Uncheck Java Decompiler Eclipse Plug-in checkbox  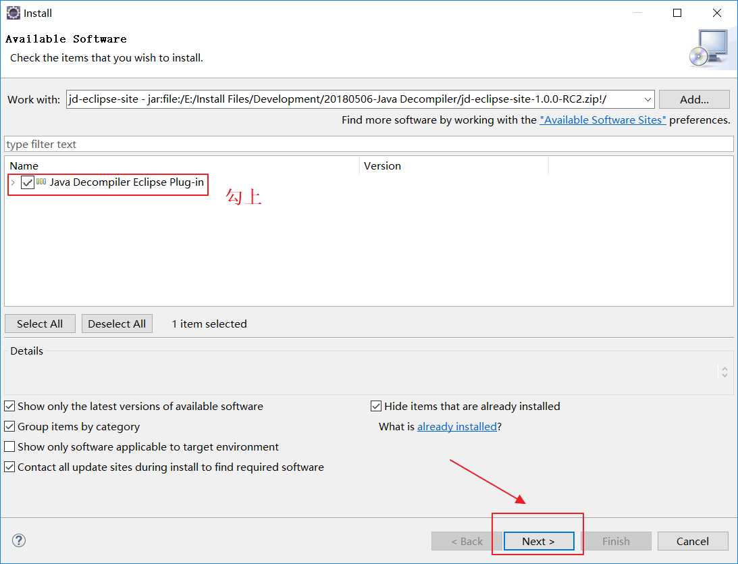pos(27,182)
